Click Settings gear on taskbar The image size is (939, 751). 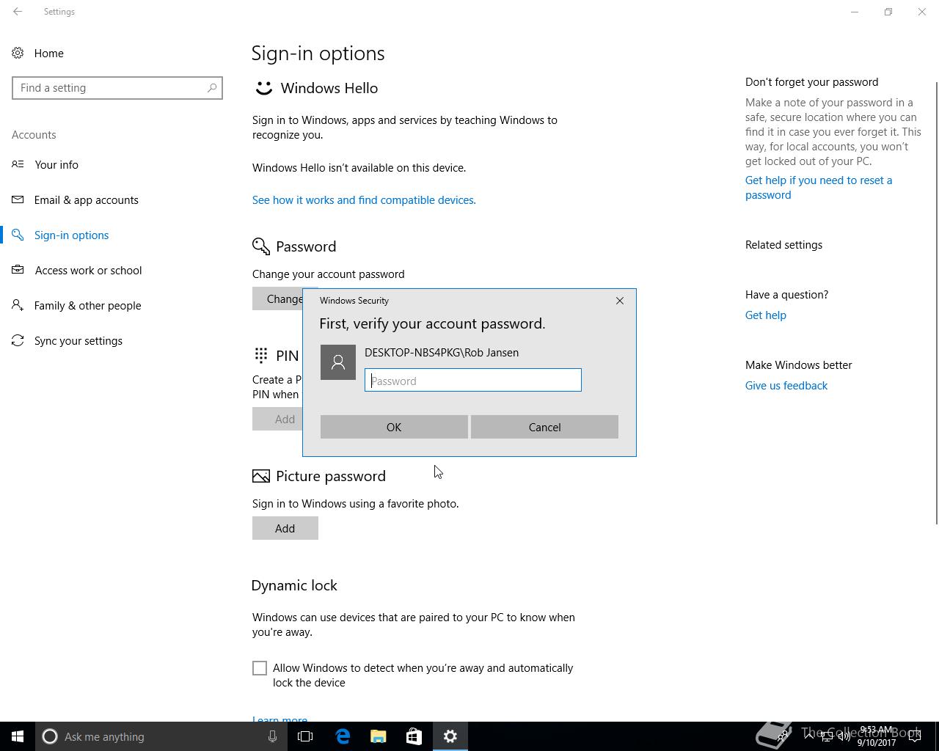coord(450,736)
